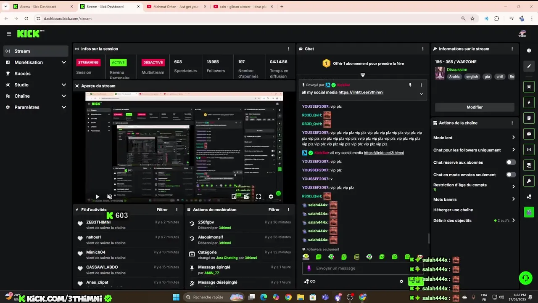The image size is (538, 303).
Task: Click the screen capture icon in right toolbar
Action: pyautogui.click(x=529, y=87)
